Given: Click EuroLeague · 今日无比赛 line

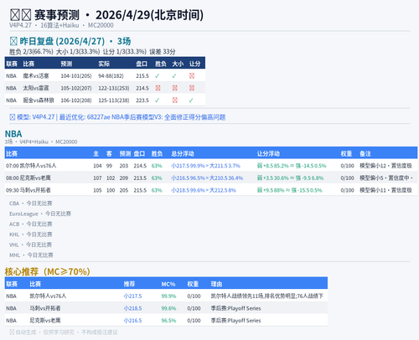Looking at the screenshot, I should tap(40, 214).
